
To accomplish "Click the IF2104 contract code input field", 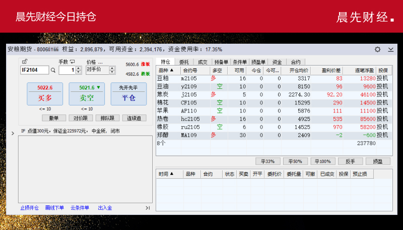I will pyautogui.click(x=34, y=70).
